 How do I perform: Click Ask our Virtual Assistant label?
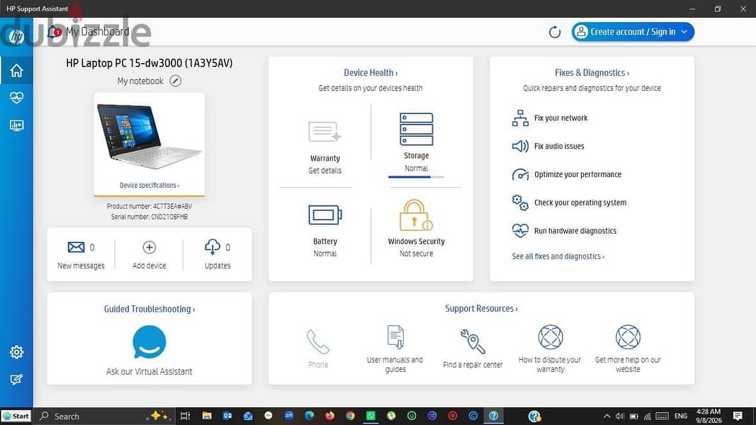149,371
